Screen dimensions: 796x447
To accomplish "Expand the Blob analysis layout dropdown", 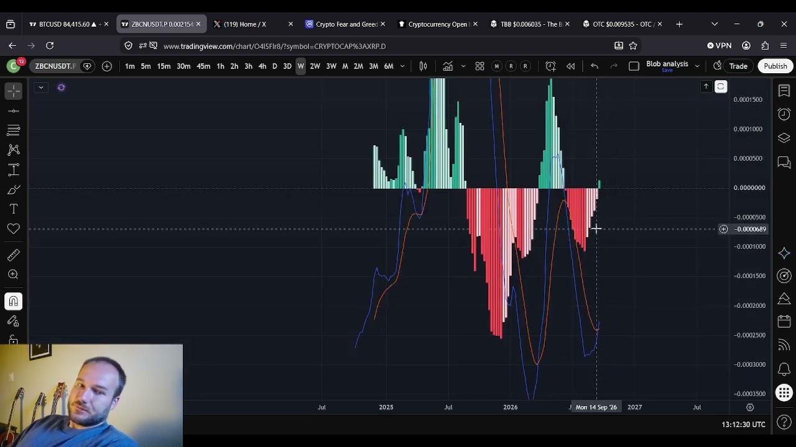I will (x=696, y=66).
